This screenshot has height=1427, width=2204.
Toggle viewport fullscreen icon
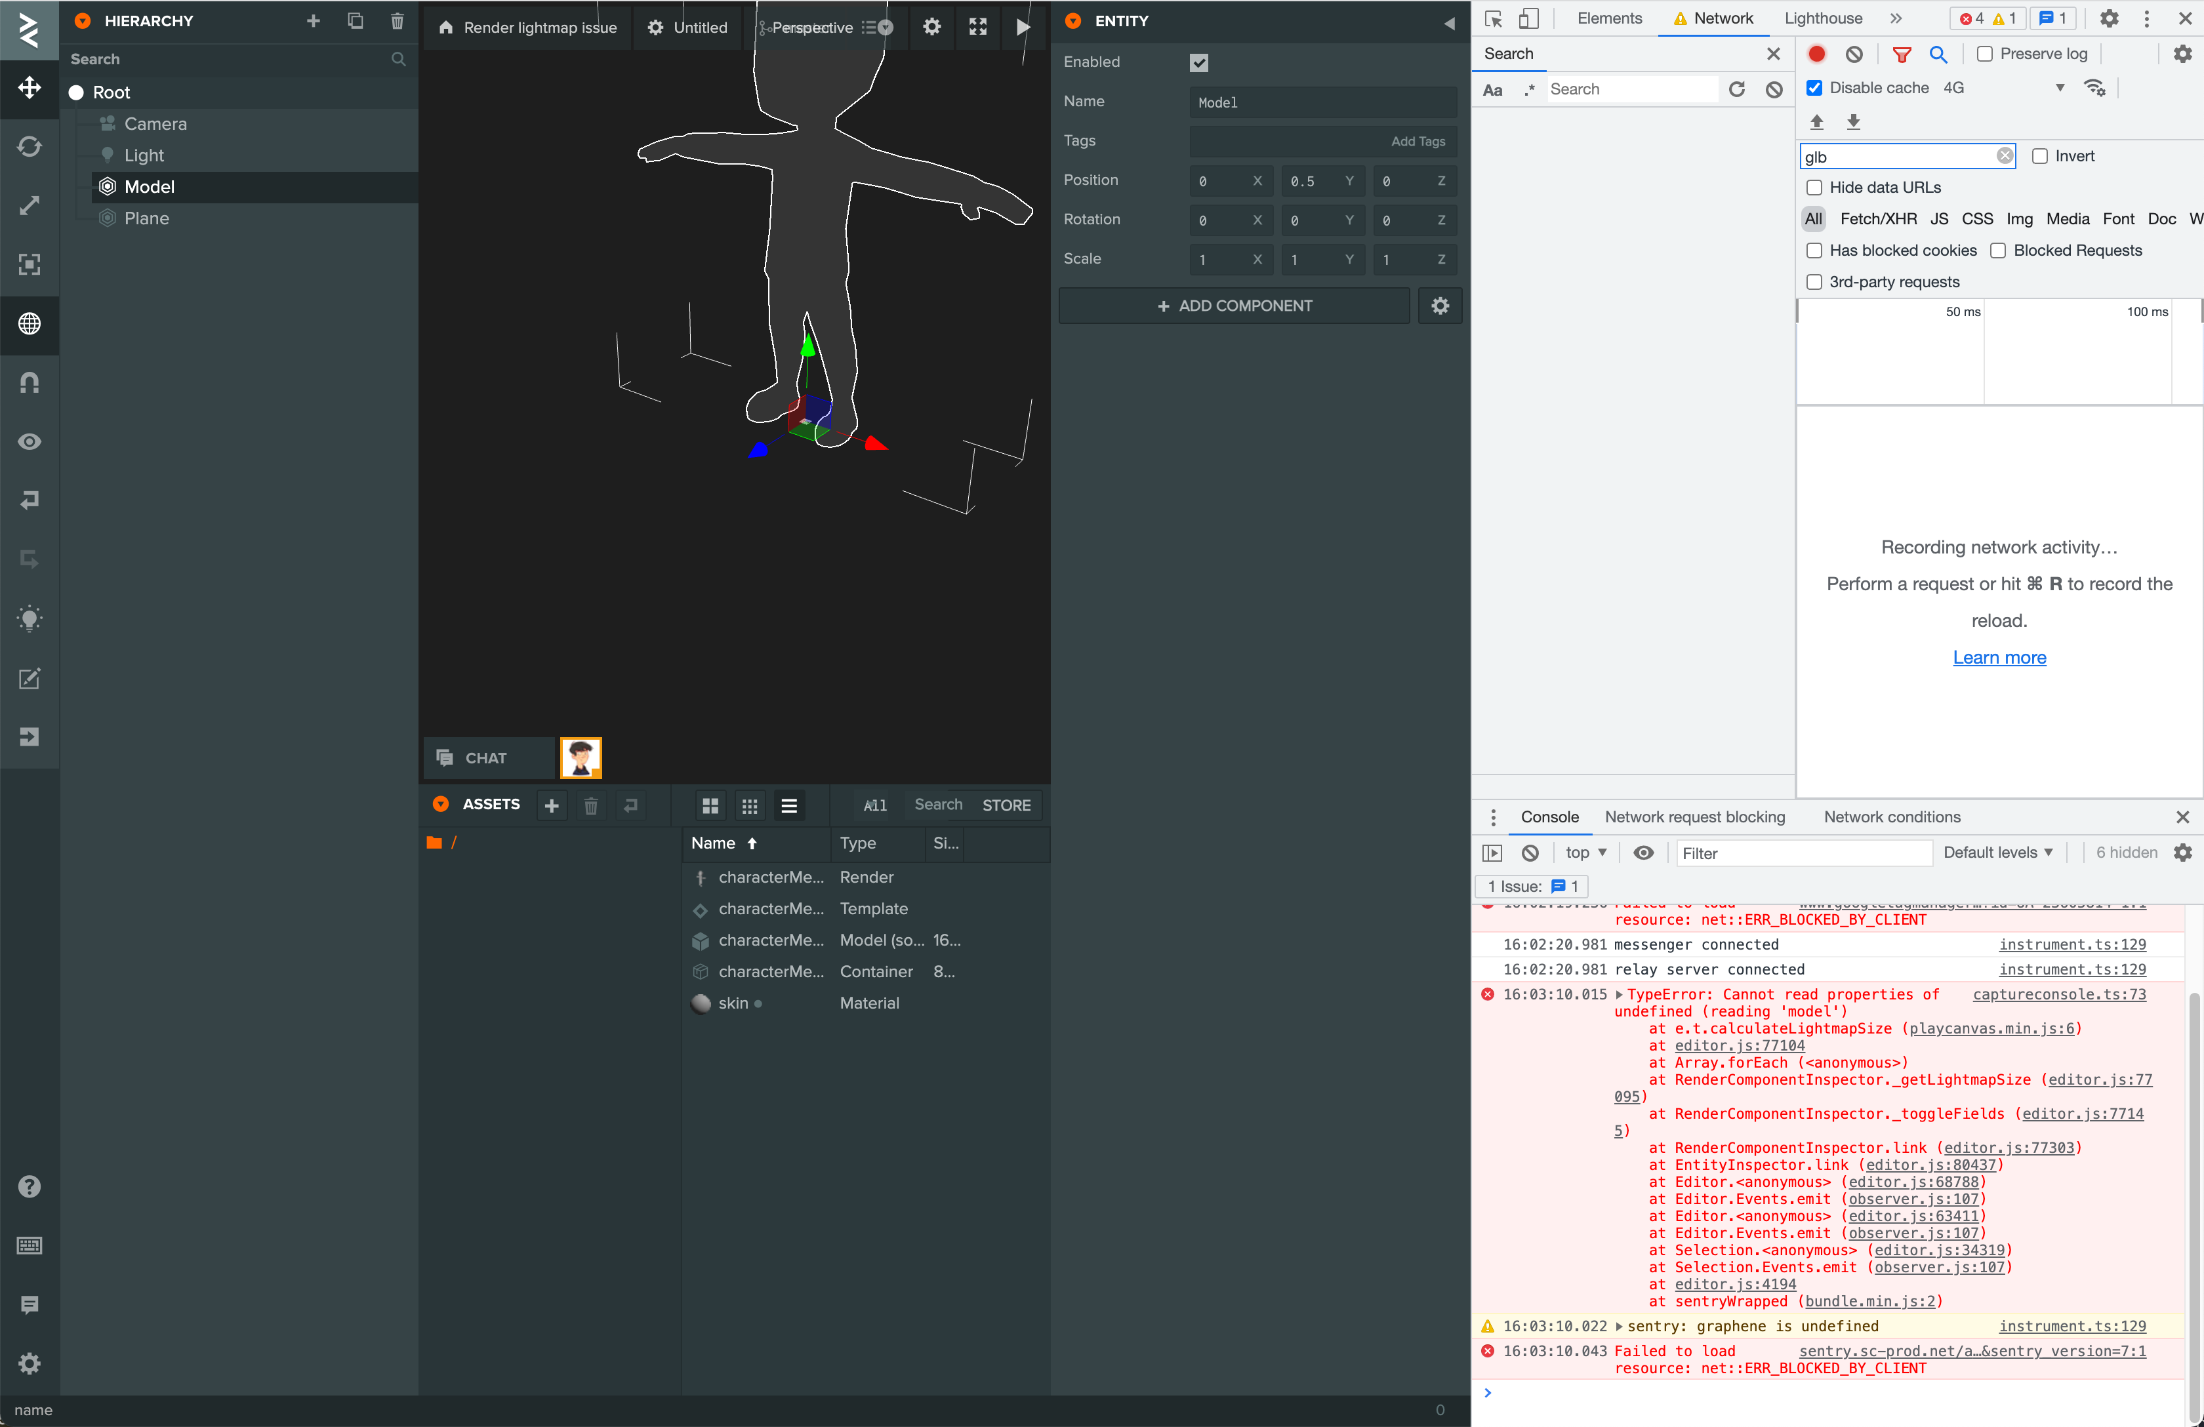(978, 27)
